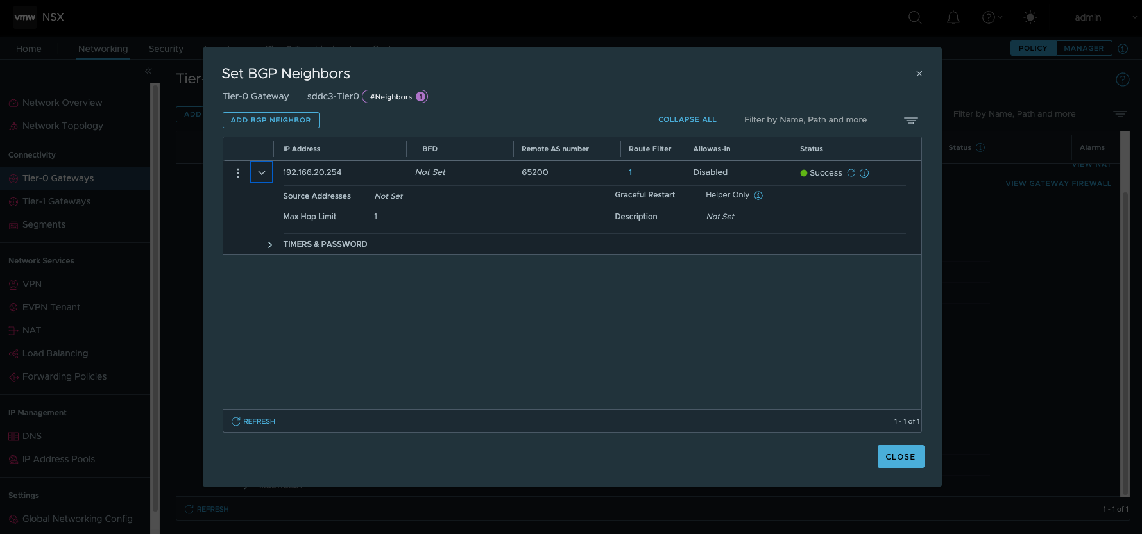Open the Security tab
The width and height of the screenshot is (1142, 534).
166,49
